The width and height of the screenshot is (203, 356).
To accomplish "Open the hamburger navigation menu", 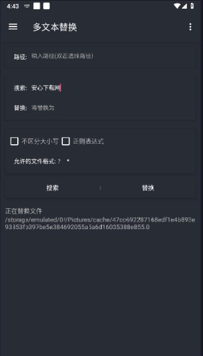I will tap(13, 27).
